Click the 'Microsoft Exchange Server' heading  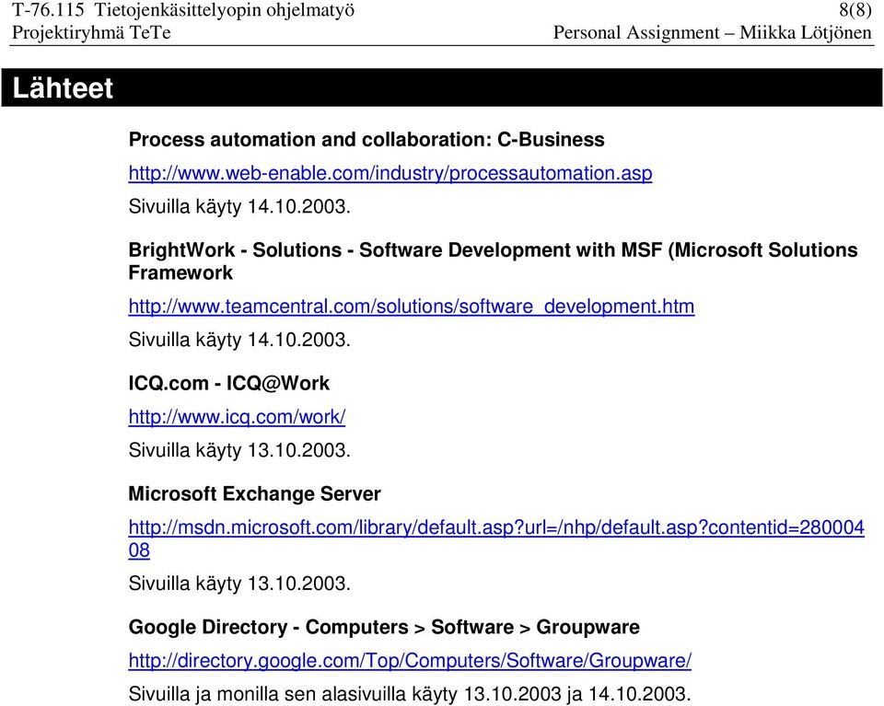254,494
